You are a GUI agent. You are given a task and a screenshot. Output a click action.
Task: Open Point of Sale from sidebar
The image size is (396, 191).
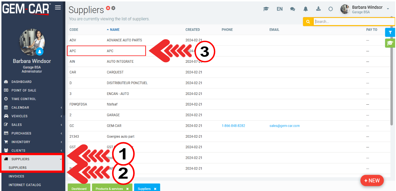24,90
